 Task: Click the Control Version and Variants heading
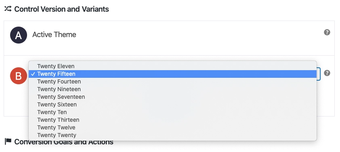62,9
